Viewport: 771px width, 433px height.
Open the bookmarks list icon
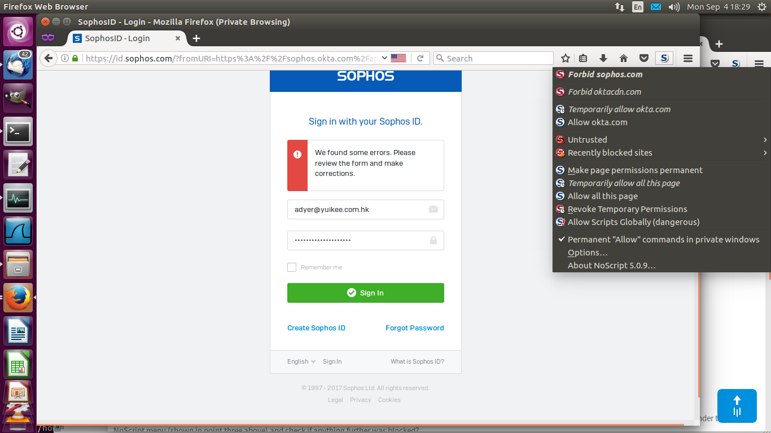tap(584, 58)
